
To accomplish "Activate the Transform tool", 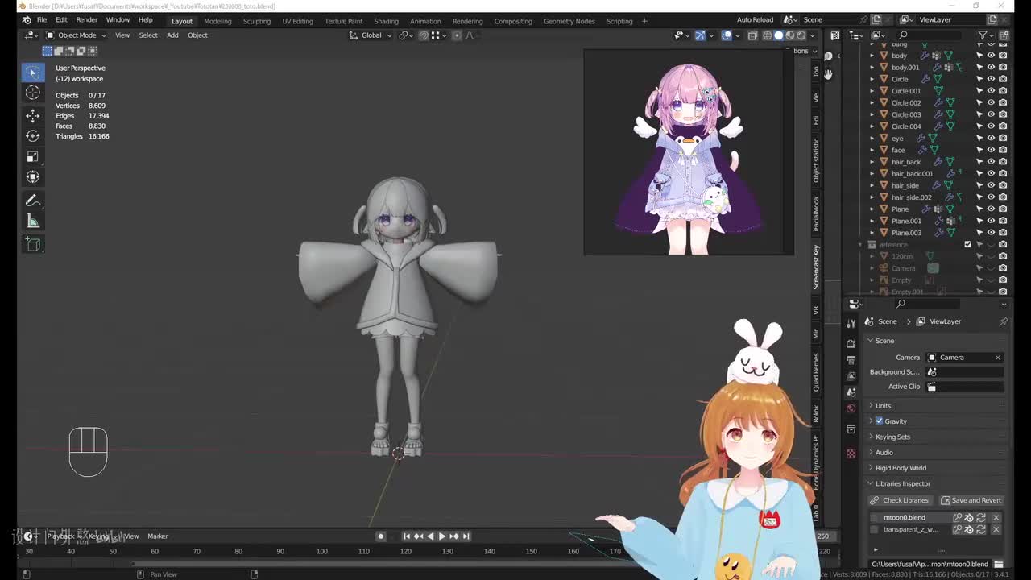I will click(x=33, y=176).
